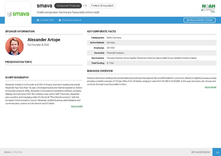Open the http://www.smava.de website link
The height and width of the screenshot is (156, 221).
[71, 20]
